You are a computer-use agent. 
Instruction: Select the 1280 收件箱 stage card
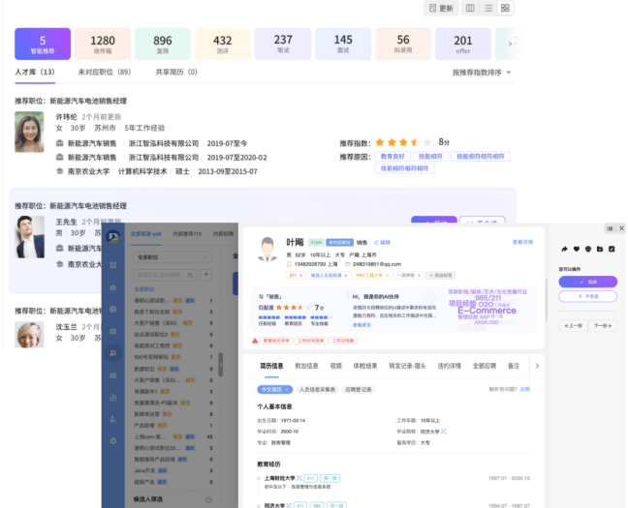103,45
